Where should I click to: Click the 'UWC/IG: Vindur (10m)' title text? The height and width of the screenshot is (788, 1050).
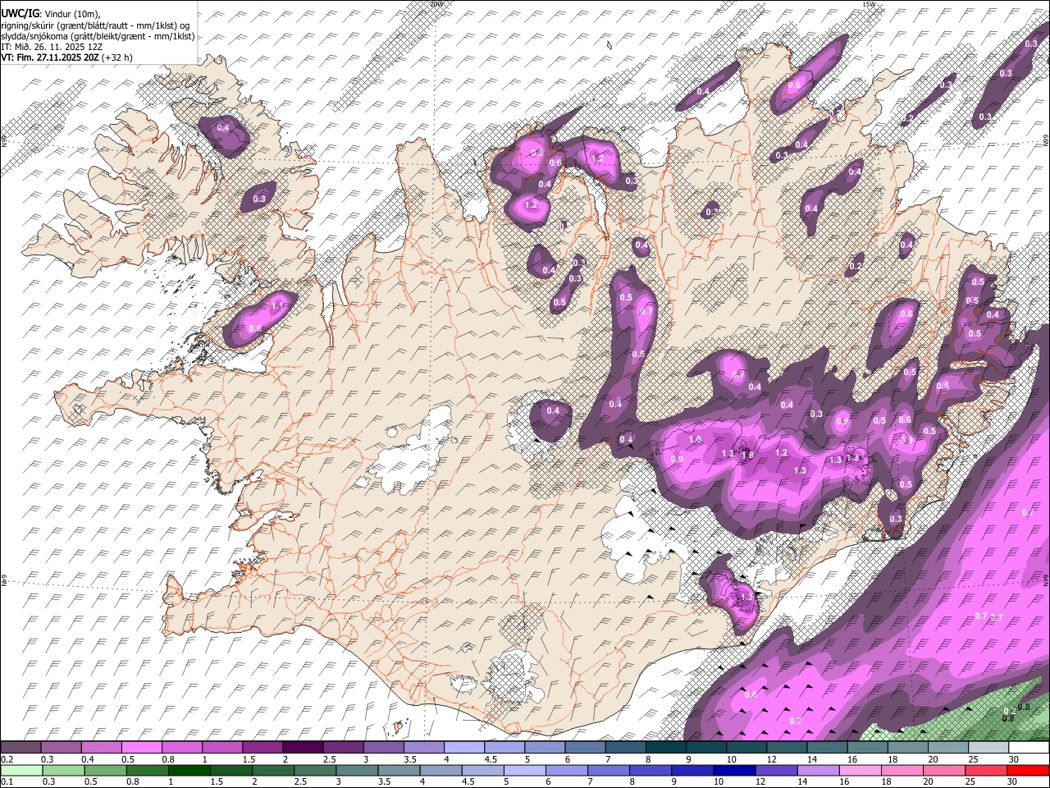[51, 13]
